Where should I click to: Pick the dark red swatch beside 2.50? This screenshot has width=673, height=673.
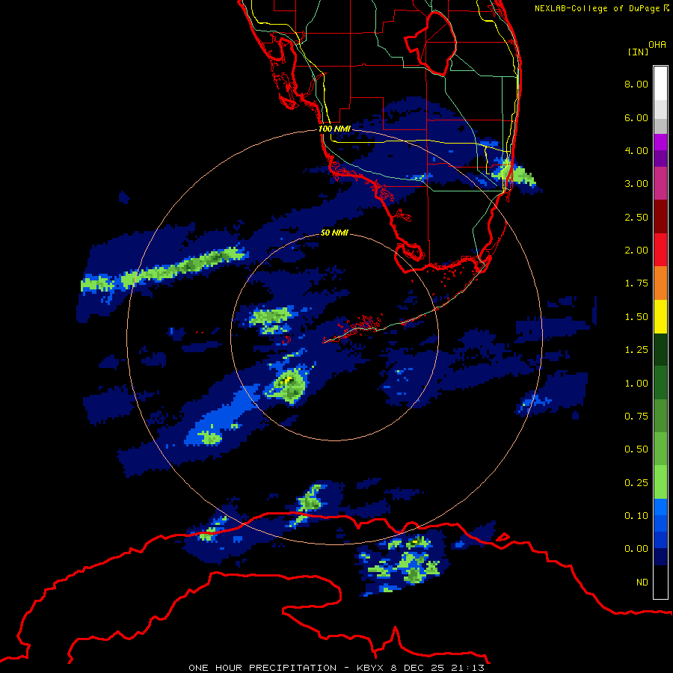660,217
